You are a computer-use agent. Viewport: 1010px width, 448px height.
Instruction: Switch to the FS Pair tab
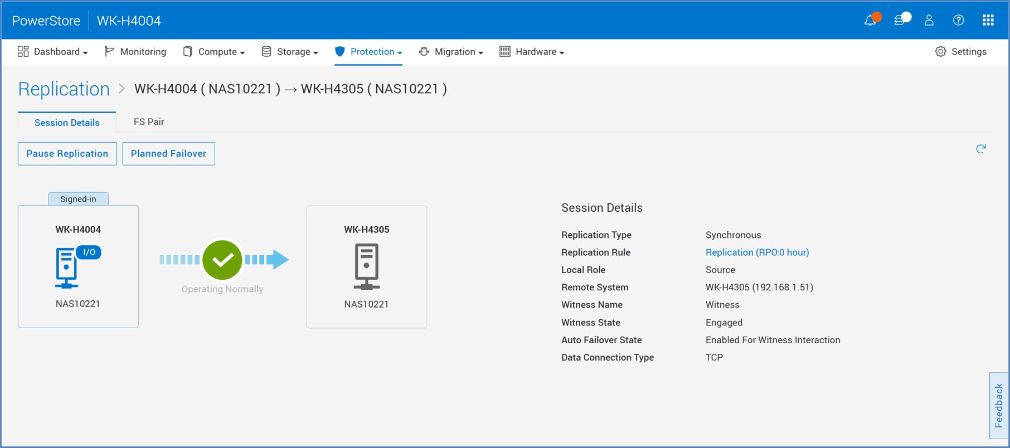149,122
